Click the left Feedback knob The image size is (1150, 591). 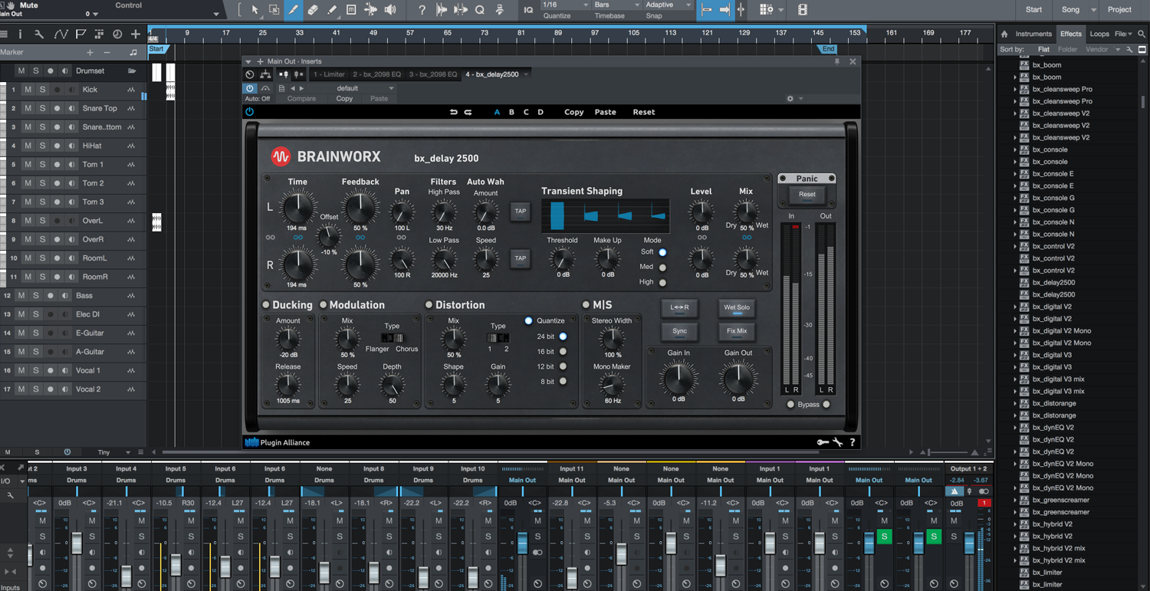pyautogui.click(x=360, y=207)
